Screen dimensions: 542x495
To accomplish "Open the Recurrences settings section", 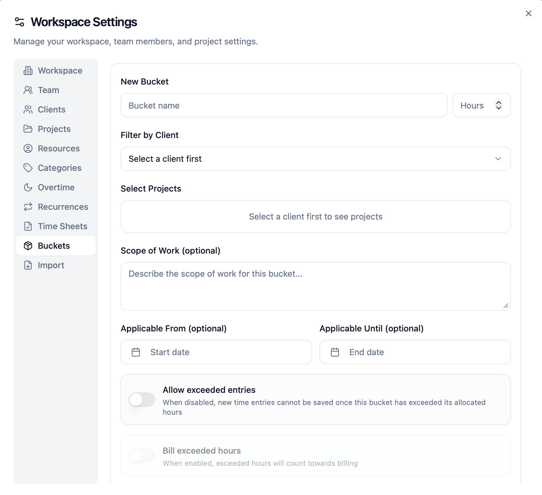I will click(56, 207).
